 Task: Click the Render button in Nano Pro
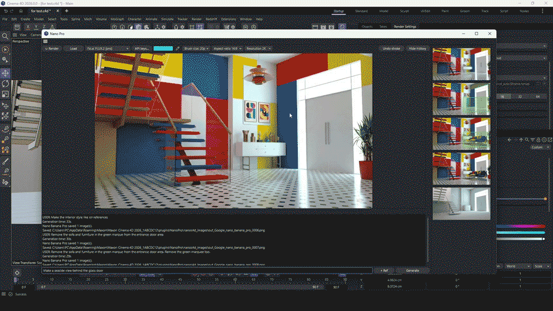pos(52,48)
